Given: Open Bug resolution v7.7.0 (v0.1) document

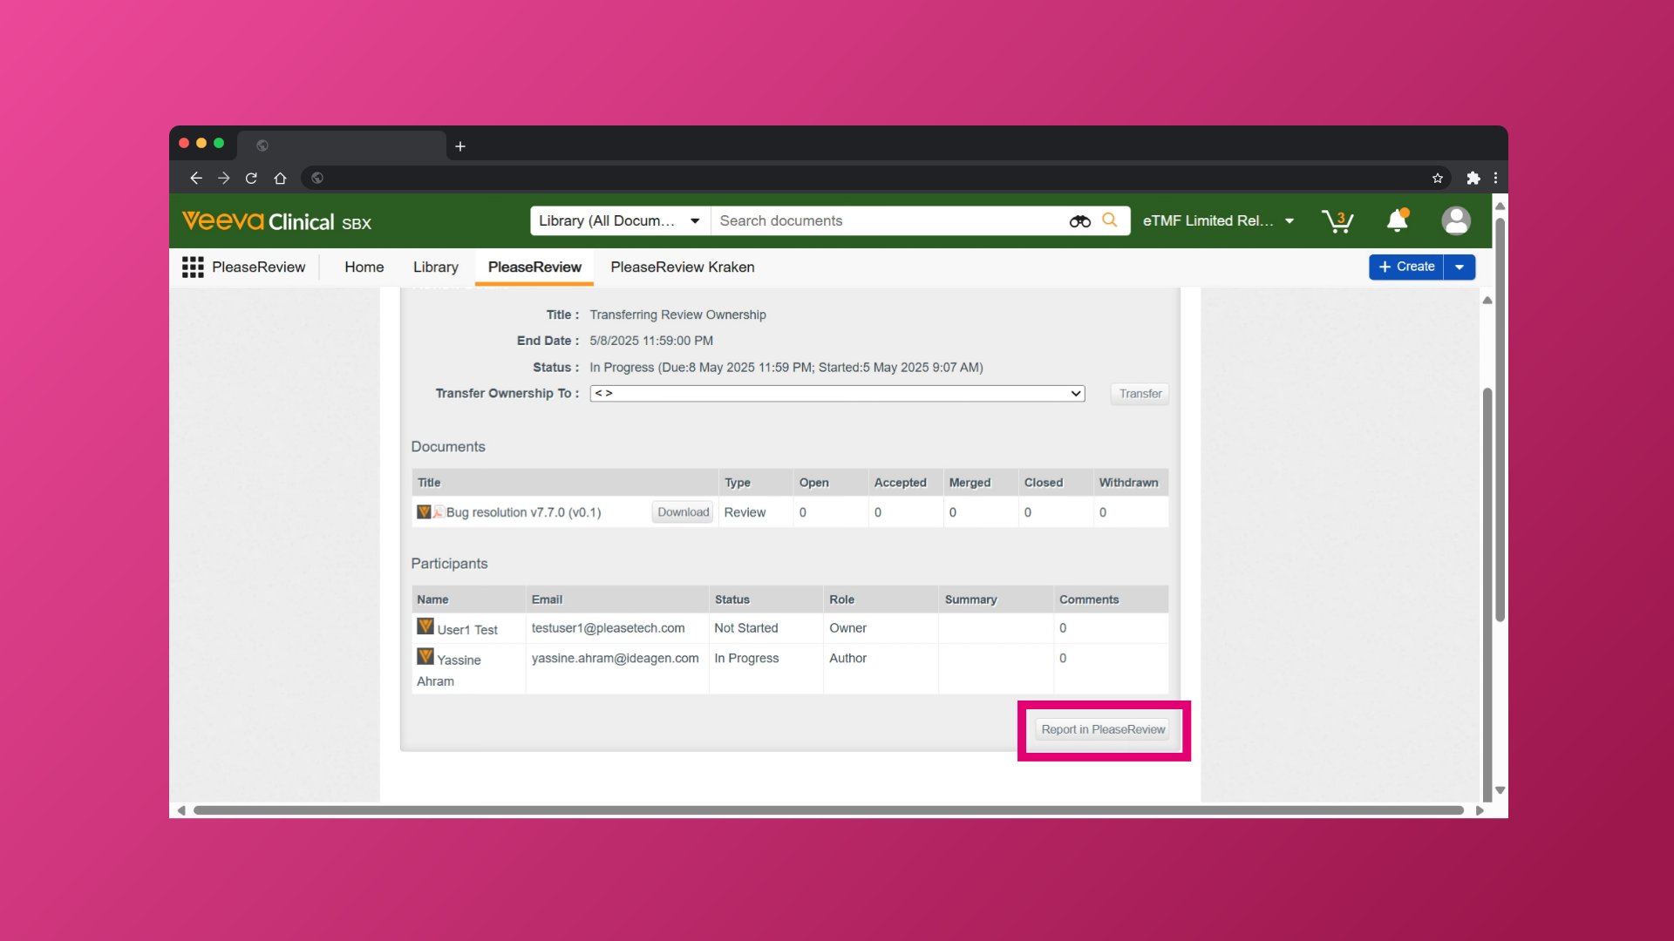Looking at the screenshot, I should click(523, 512).
